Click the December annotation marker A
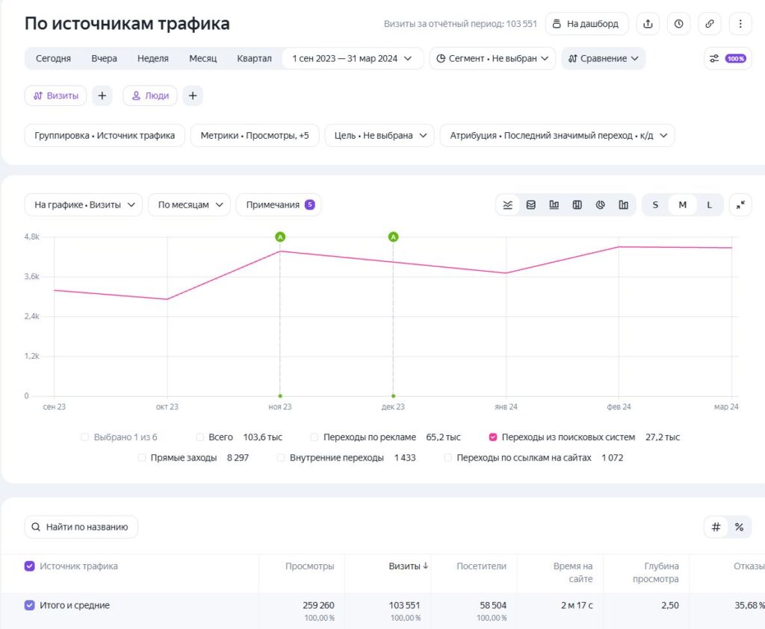765x629 pixels. tap(393, 237)
